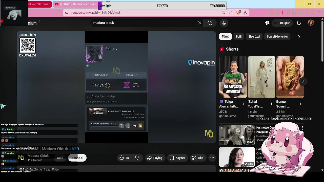Click the QR code under JROKEZ İÇİN
Screen dimensions: 324x182
(x=28, y=45)
